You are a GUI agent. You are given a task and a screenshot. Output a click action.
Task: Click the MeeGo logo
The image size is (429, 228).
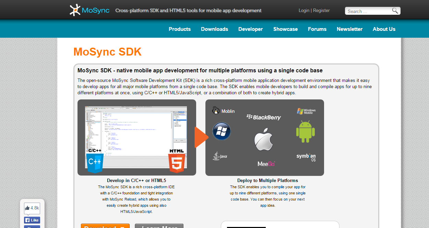[x=266, y=164]
